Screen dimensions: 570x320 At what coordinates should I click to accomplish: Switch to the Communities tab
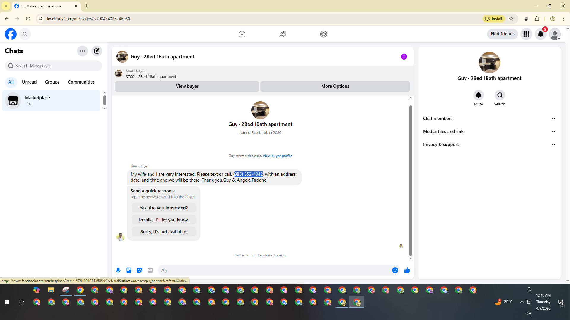pos(81,82)
